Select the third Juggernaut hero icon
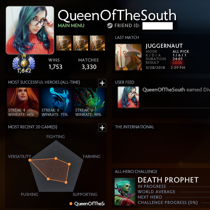 [97, 43]
